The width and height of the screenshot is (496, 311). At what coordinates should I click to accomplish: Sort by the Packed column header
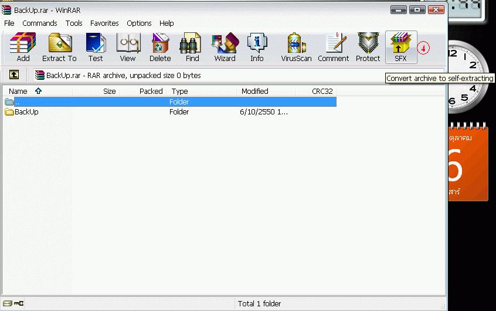tap(143, 91)
